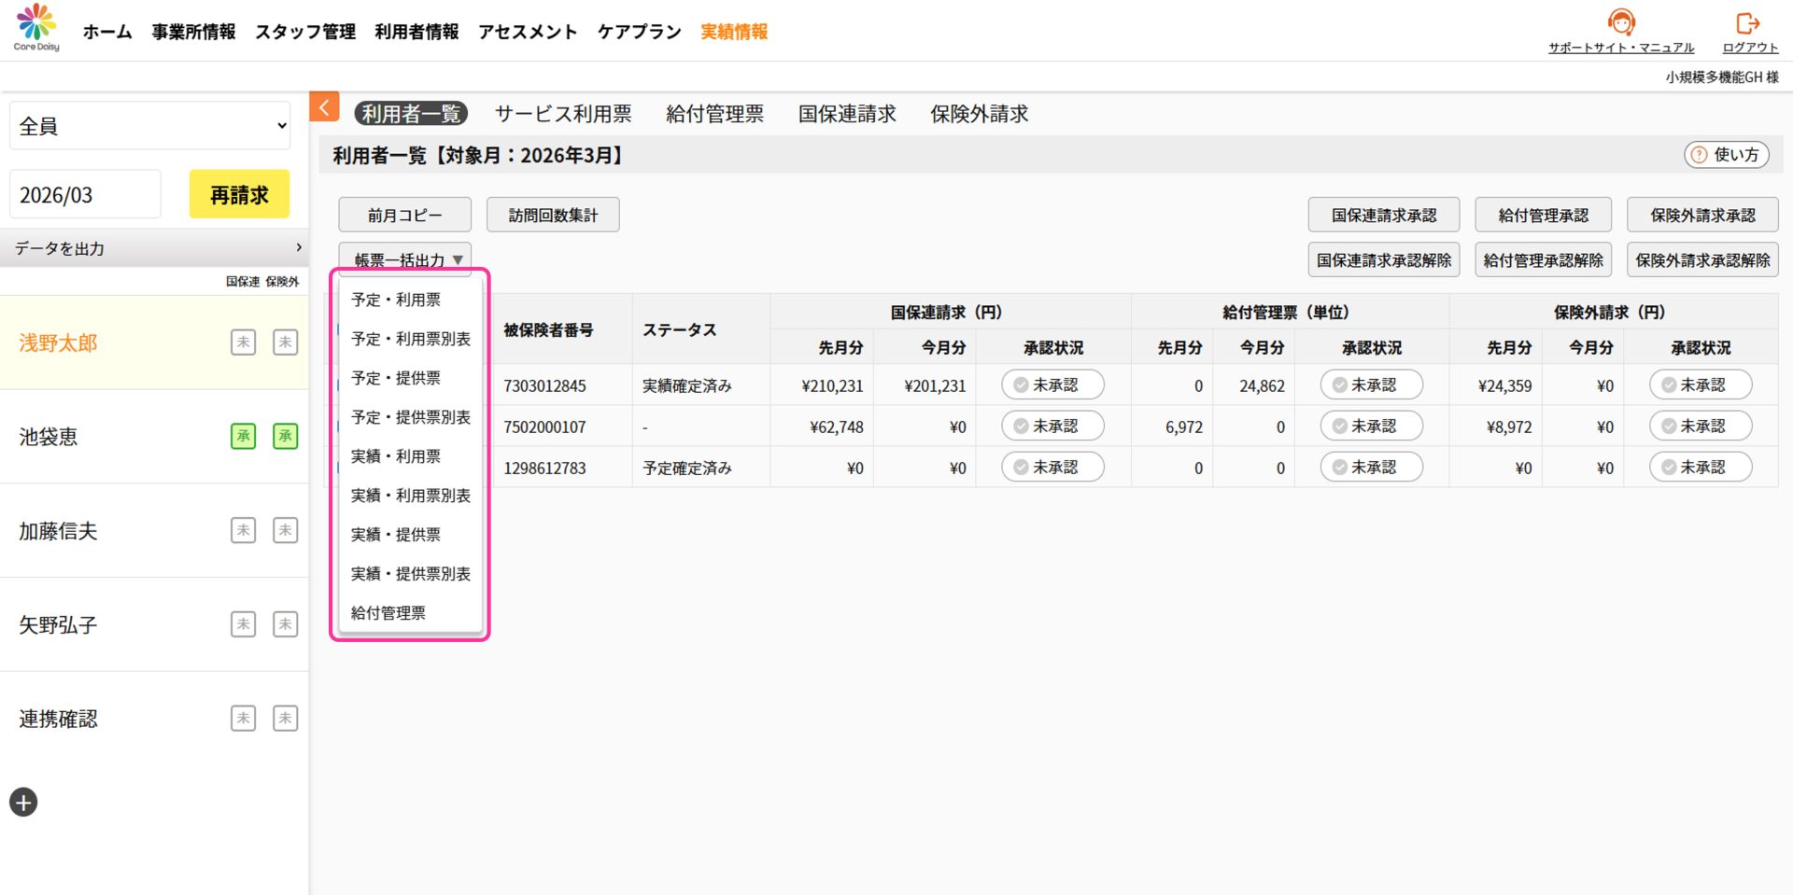This screenshot has width=1793, height=895.
Task: Collapse sidebar with orange arrow button
Action: pyautogui.click(x=324, y=108)
